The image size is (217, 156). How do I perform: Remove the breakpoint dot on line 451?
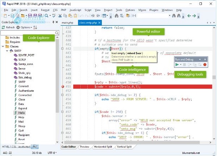[63, 87]
